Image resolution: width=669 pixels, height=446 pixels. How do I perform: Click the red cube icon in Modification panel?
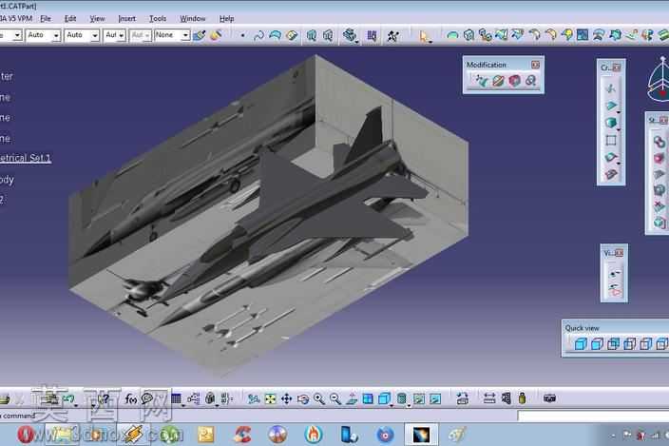pyautogui.click(x=514, y=80)
